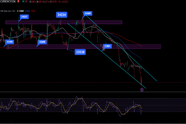Select the 34227 price callout label
The image size is (186, 124).
click(24, 17)
